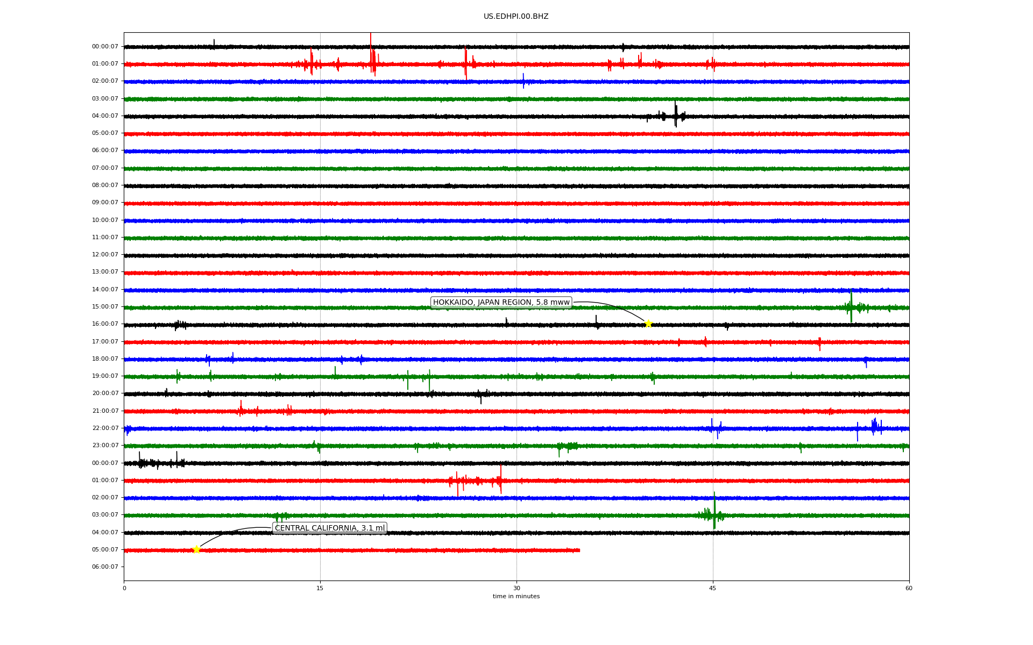
Task: Click the 06:00:07 bottom row time label
Action: coord(105,567)
